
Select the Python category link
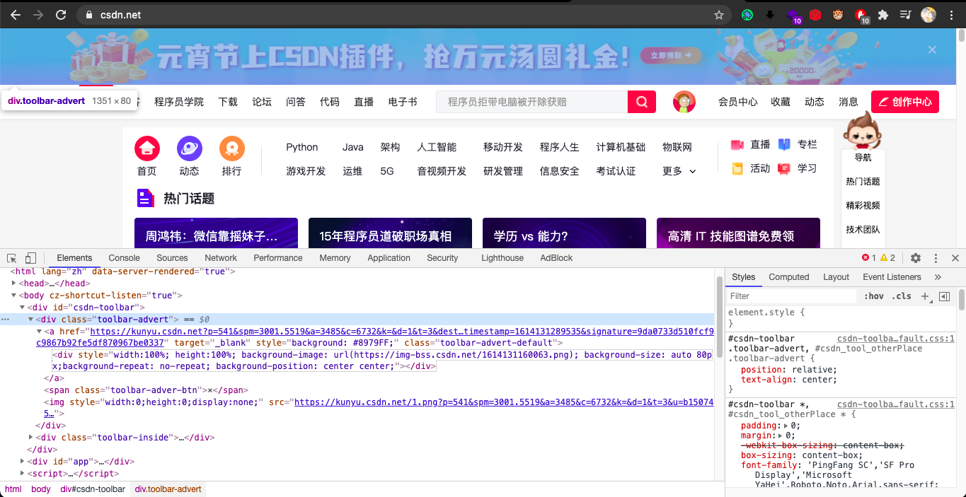(x=302, y=147)
